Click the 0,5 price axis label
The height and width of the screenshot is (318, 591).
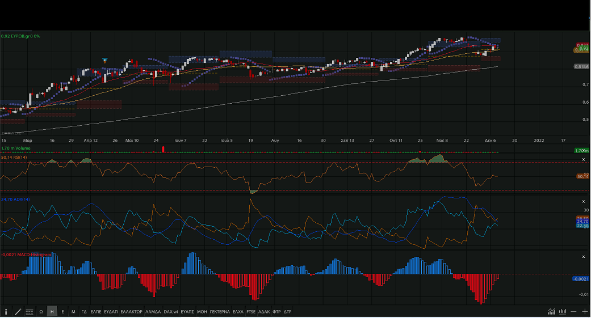[x=585, y=120]
